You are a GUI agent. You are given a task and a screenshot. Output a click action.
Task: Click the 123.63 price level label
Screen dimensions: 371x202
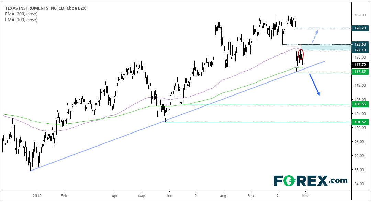click(x=360, y=44)
